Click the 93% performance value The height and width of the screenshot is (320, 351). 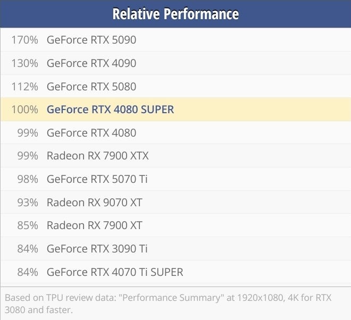[28, 203]
